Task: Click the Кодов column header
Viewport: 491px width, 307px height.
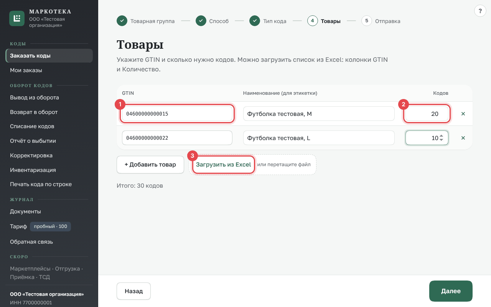Action: click(x=441, y=93)
